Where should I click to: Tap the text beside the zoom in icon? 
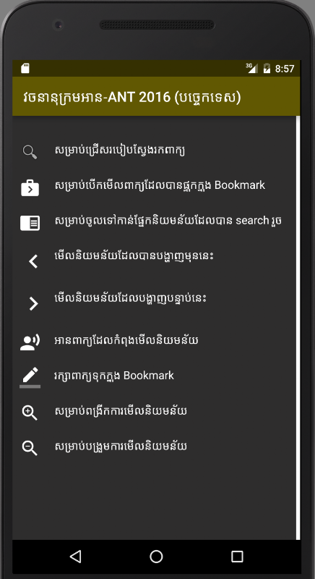coord(121,410)
